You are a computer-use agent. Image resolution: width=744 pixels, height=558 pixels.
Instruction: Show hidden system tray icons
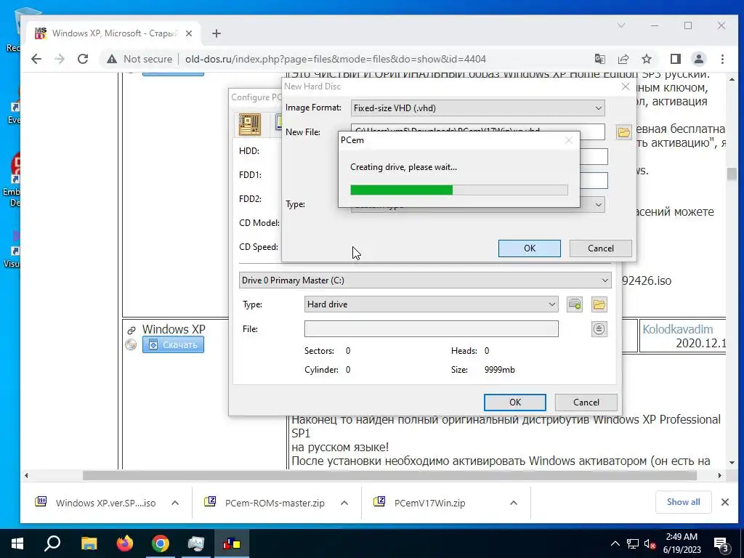click(615, 543)
